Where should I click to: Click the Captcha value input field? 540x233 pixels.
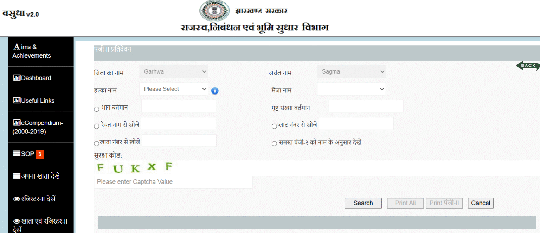pyautogui.click(x=173, y=182)
